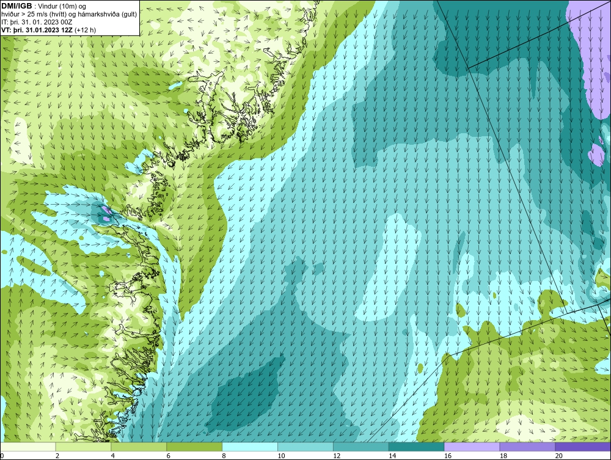Click the 8–10 m/s light cyan legend swatch
The height and width of the screenshot is (460, 611).
point(250,447)
